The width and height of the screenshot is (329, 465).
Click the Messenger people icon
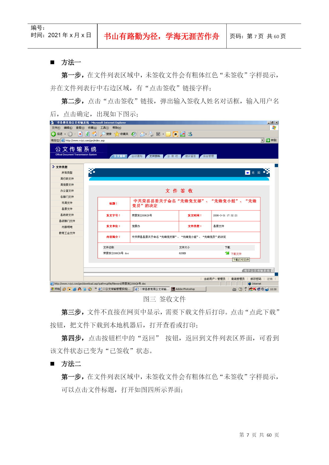(190, 134)
